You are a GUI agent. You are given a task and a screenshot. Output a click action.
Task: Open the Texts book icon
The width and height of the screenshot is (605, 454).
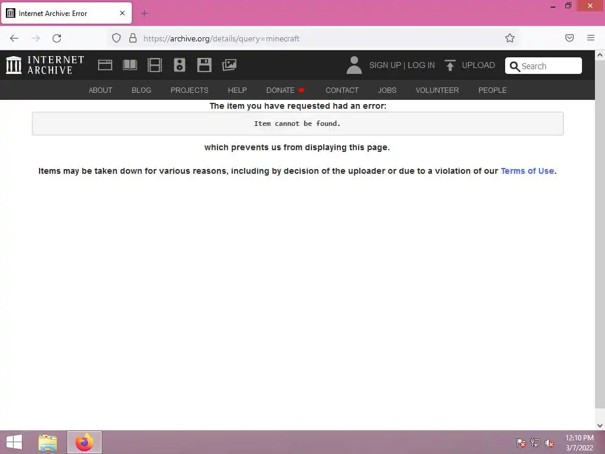click(129, 65)
